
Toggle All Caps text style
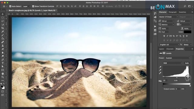tap(171, 36)
